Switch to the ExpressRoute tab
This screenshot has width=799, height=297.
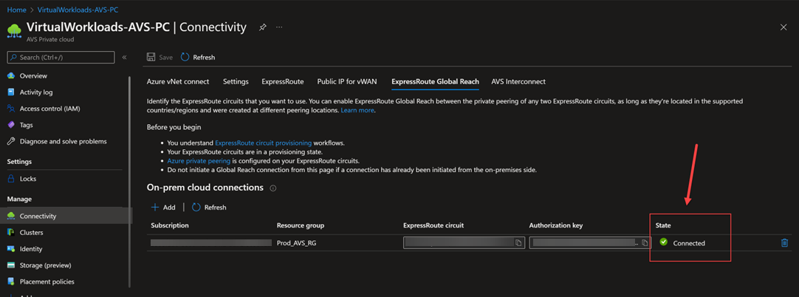[x=282, y=81]
